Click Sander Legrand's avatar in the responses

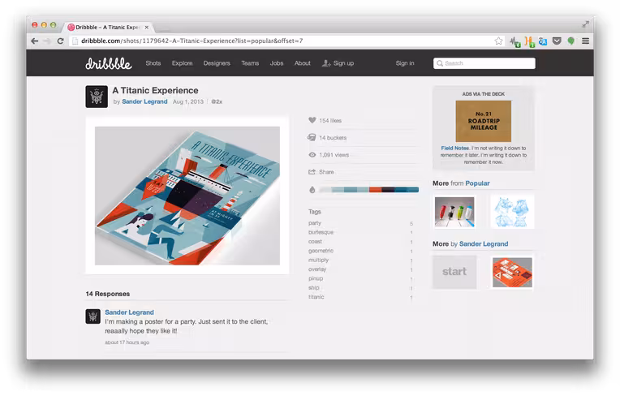point(93,316)
